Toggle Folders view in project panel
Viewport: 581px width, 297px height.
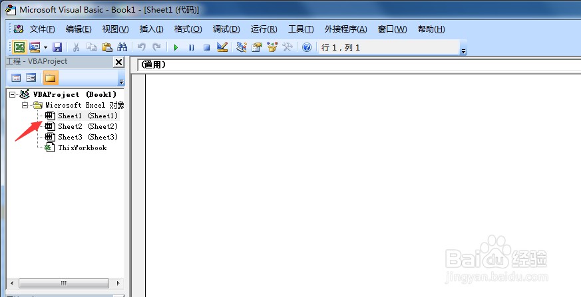point(51,78)
